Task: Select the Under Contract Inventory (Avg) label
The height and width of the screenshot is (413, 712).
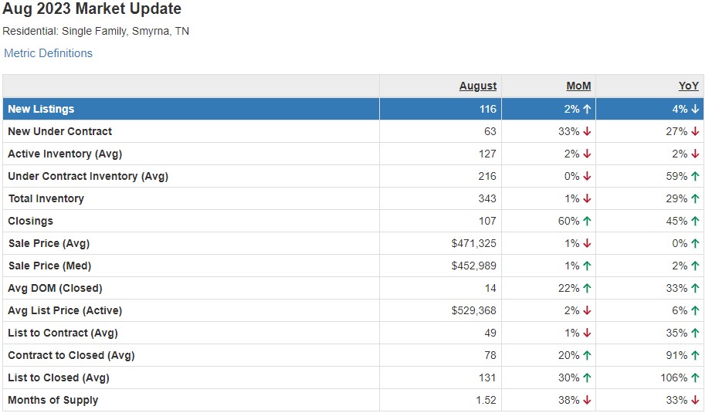Action: tap(88, 176)
